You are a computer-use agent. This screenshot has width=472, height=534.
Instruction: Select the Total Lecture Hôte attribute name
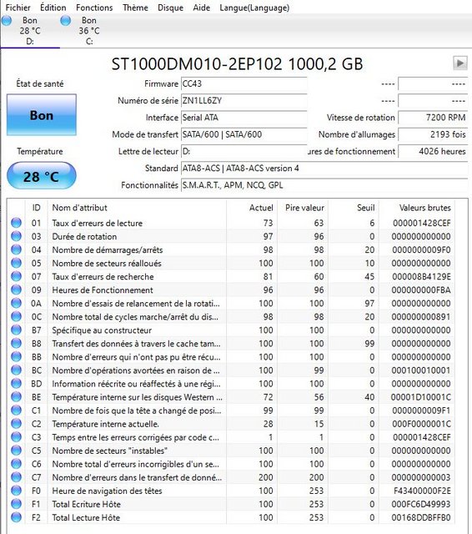coord(86,517)
